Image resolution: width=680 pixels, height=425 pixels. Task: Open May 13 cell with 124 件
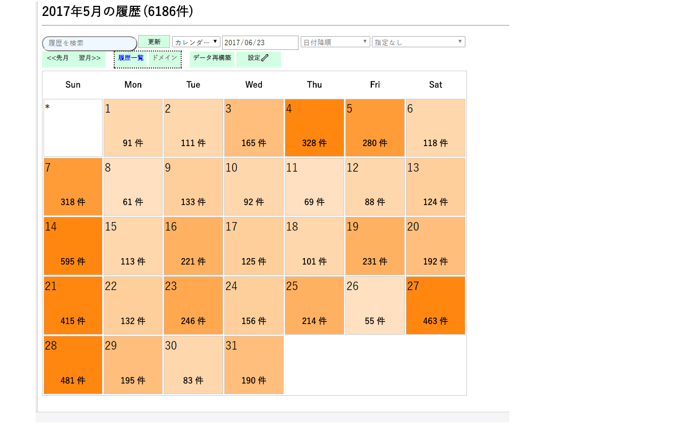point(436,186)
